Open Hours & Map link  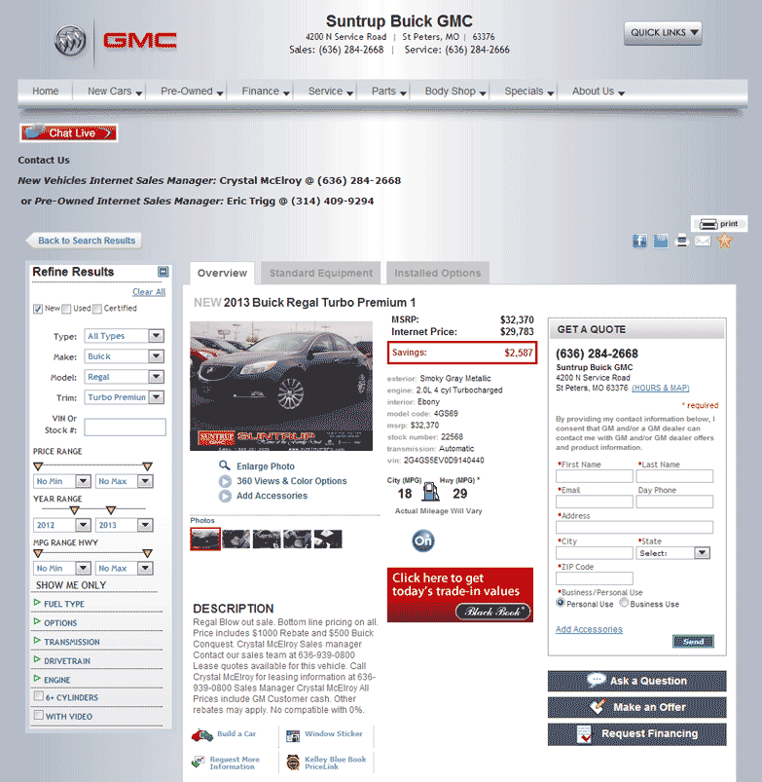(661, 388)
